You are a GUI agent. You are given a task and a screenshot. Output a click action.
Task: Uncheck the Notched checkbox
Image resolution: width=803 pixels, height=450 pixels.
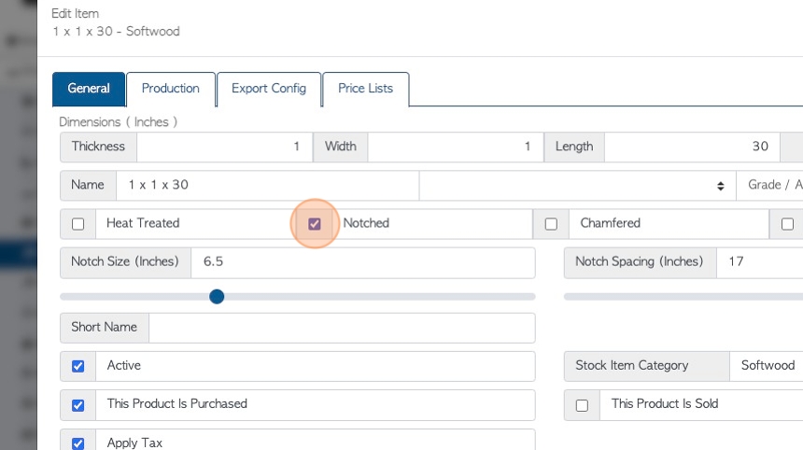(315, 224)
